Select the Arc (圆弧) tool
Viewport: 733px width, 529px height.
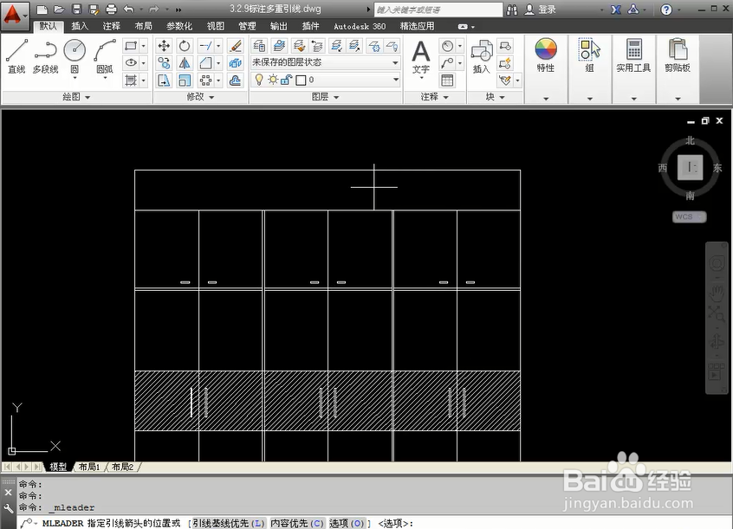point(105,56)
